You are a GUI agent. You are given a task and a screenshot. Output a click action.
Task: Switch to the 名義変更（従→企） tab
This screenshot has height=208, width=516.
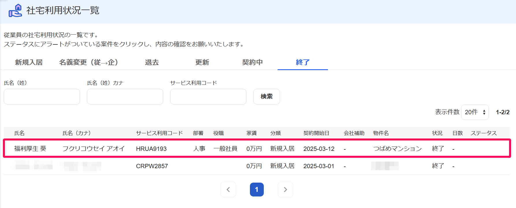point(89,62)
